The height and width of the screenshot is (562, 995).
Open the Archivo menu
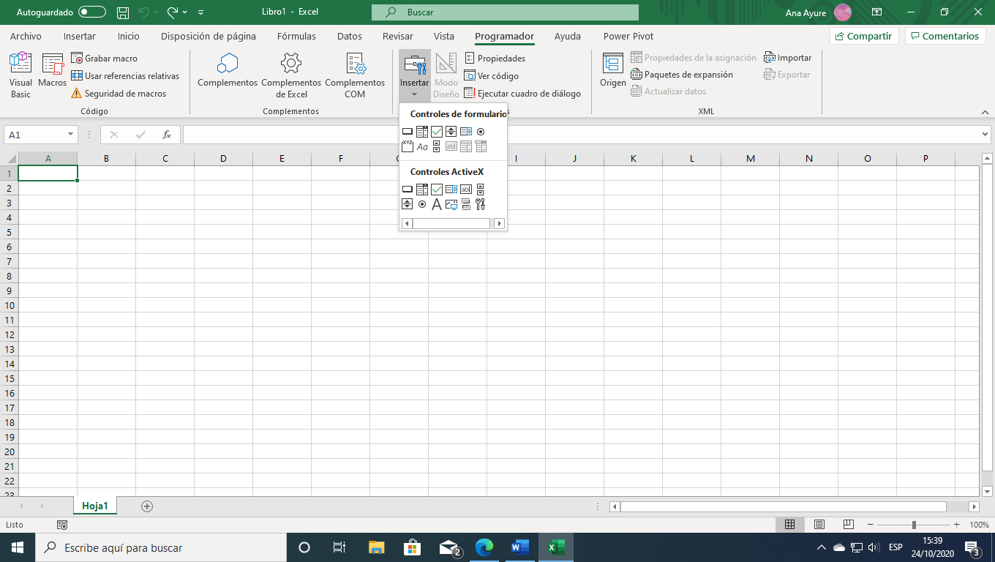point(26,37)
